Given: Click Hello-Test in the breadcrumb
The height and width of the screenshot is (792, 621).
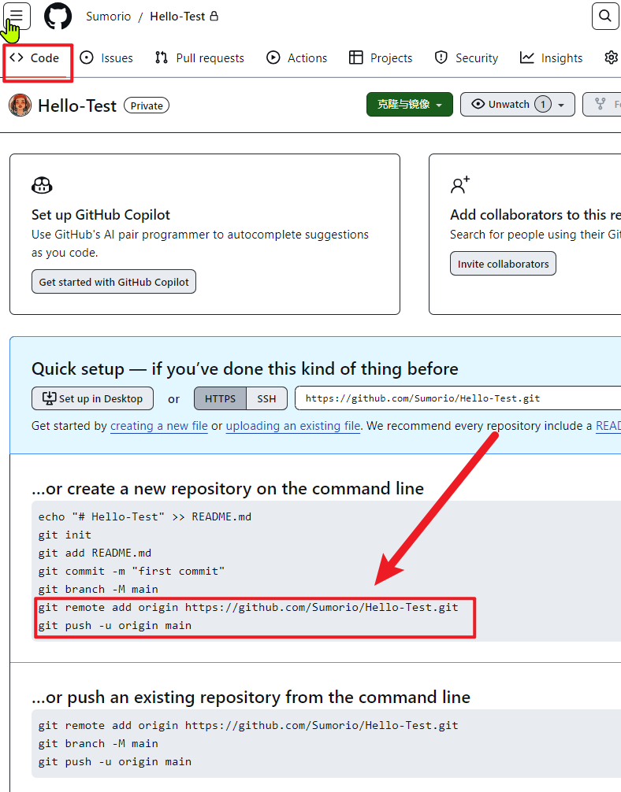Looking at the screenshot, I should pos(177,17).
